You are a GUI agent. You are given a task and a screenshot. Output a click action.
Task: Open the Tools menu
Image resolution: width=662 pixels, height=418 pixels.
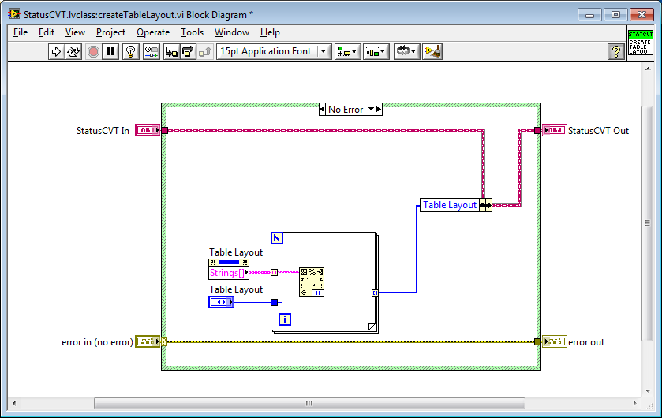(x=192, y=32)
